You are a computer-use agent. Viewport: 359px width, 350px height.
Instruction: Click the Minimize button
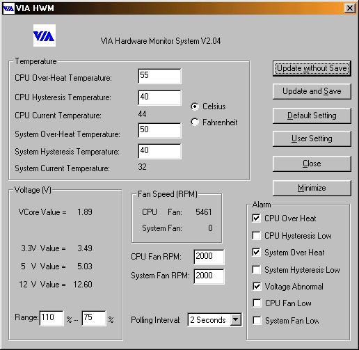(x=312, y=188)
